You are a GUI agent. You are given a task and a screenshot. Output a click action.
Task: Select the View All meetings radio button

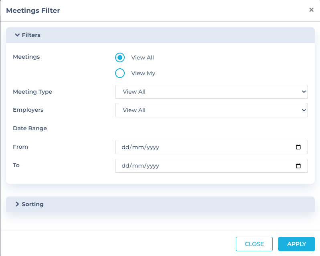coord(120,57)
